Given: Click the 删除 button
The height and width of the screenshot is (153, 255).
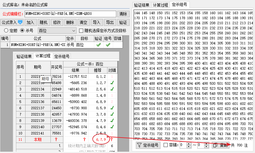Looking at the screenshot, I should point(70,22).
